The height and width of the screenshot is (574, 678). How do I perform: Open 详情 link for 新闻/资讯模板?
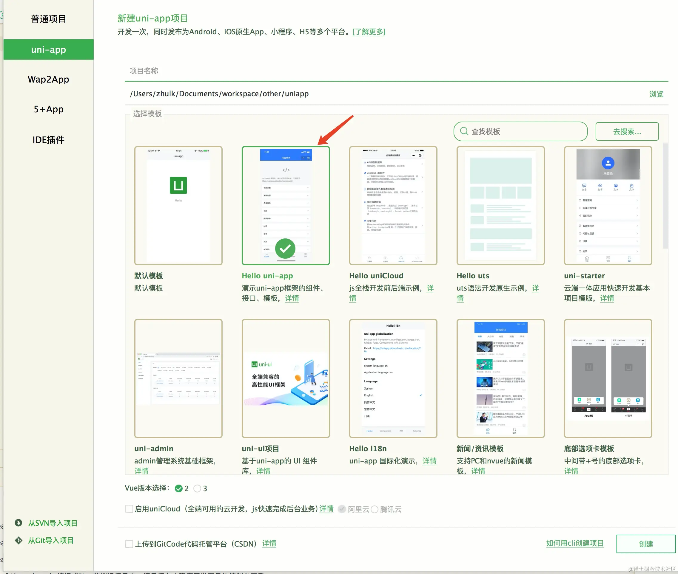point(478,471)
